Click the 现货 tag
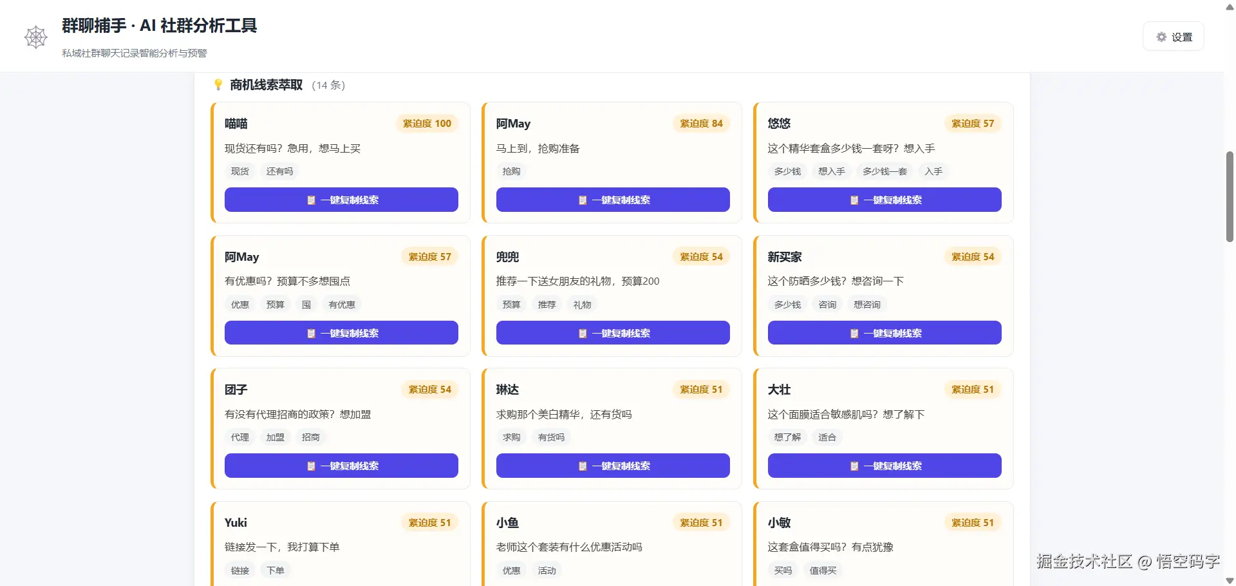The height and width of the screenshot is (586, 1236). (240, 171)
